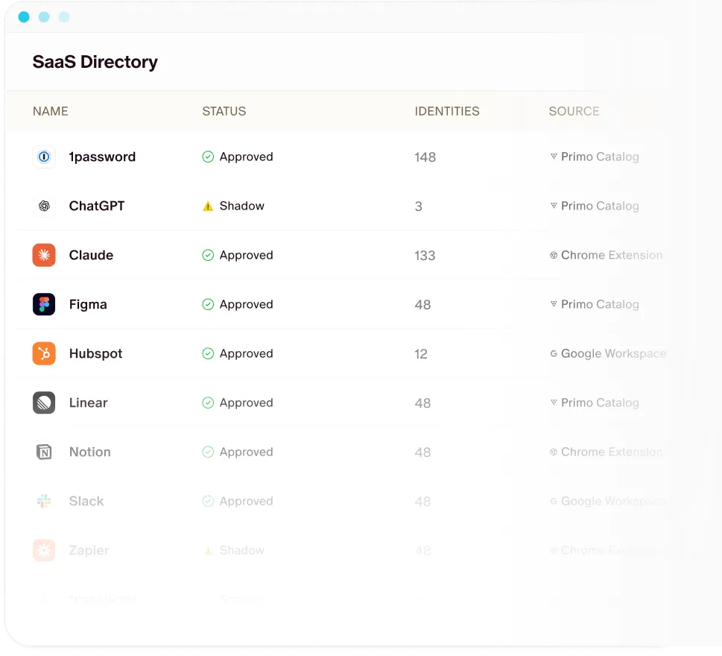Click the approved checkmark icon in Notion row
This screenshot has width=722, height=656.
coord(208,452)
